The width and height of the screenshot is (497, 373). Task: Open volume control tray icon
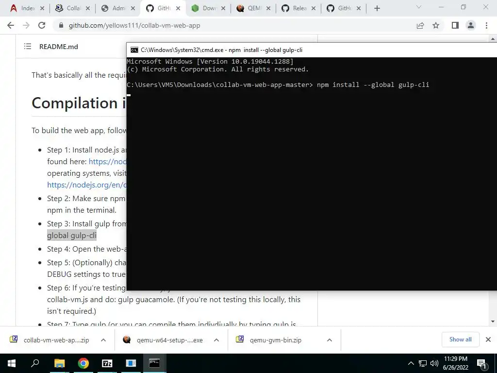(434, 363)
